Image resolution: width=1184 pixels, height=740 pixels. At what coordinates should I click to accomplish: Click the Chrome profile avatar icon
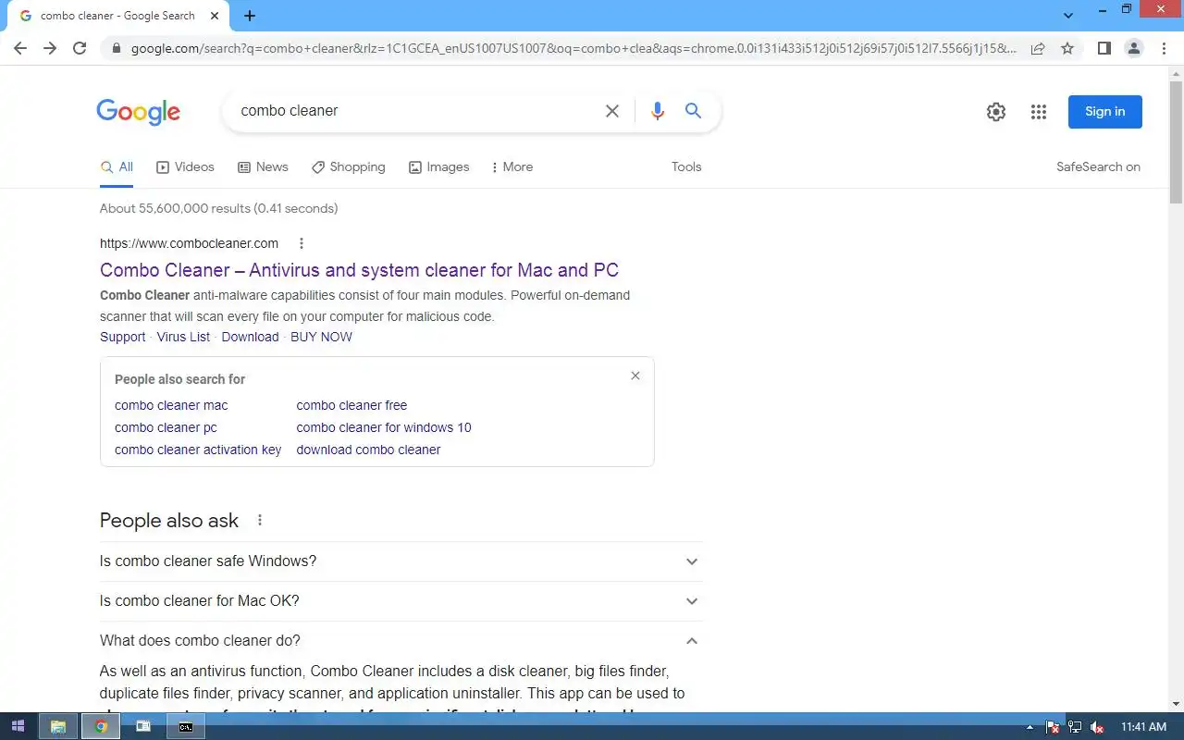[x=1134, y=48]
